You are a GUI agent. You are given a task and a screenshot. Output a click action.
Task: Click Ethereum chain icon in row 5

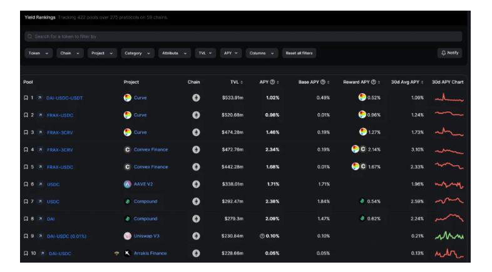(x=196, y=167)
